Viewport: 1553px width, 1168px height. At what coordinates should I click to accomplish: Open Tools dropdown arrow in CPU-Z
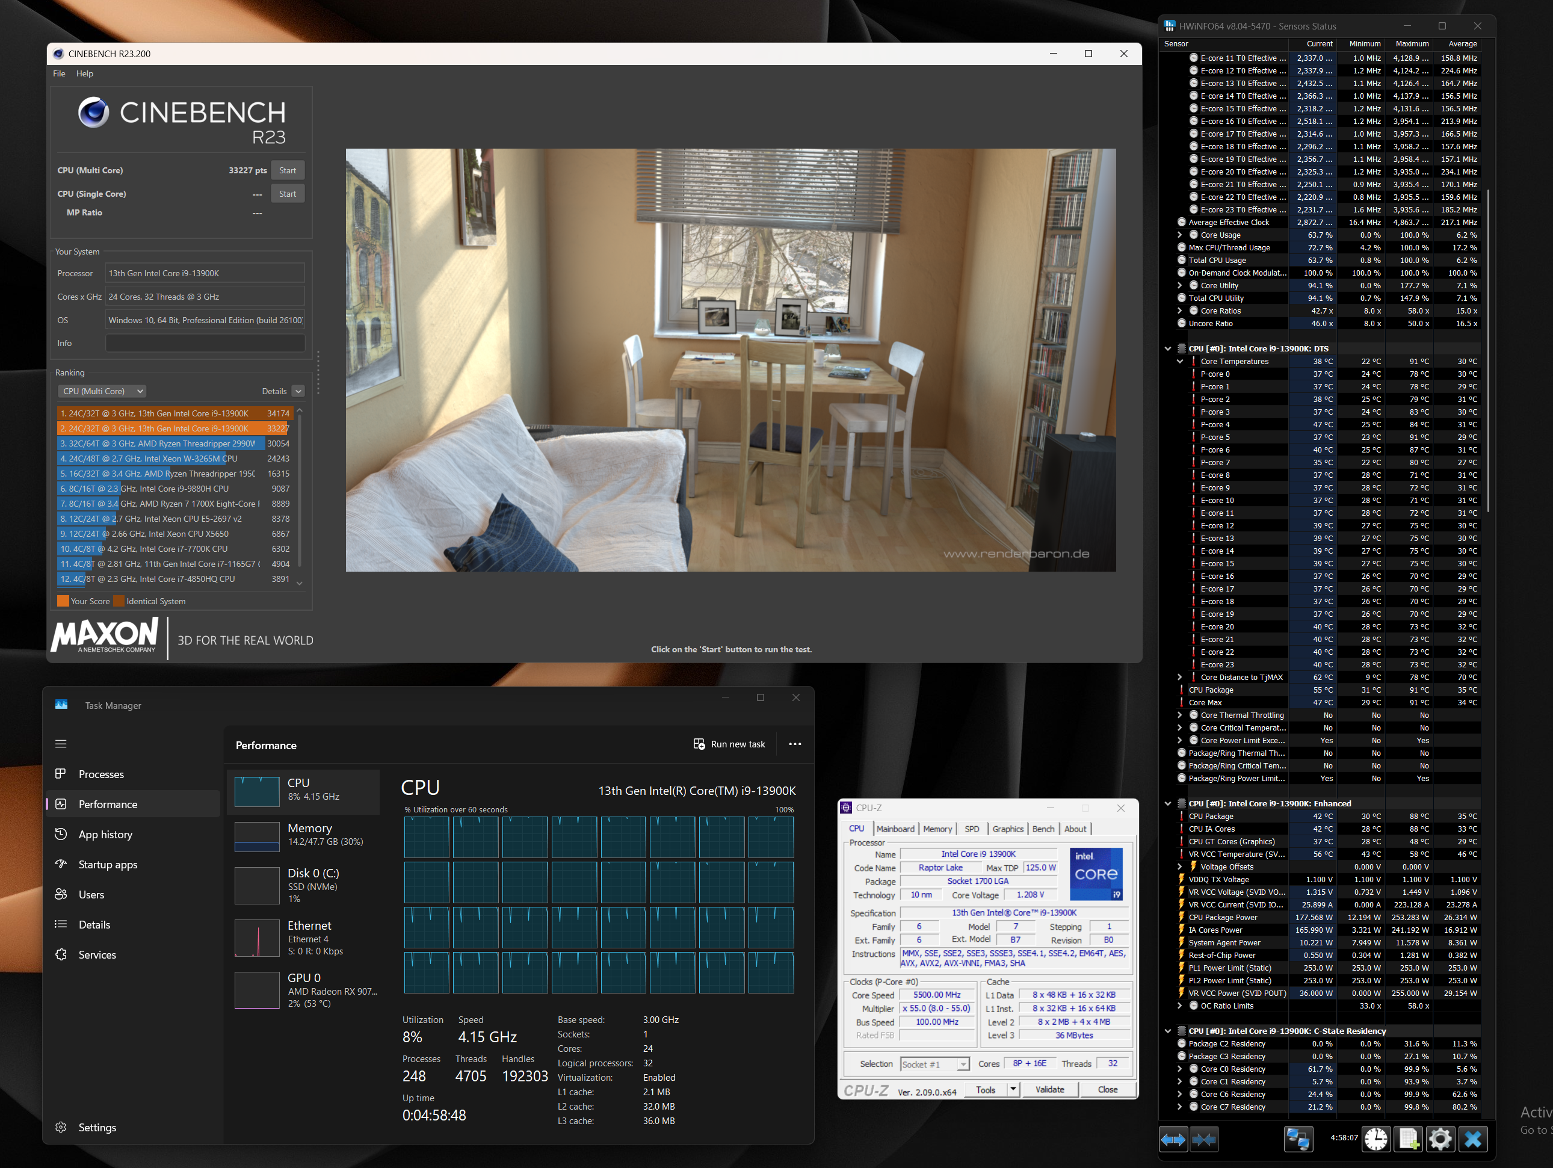(x=1013, y=1089)
